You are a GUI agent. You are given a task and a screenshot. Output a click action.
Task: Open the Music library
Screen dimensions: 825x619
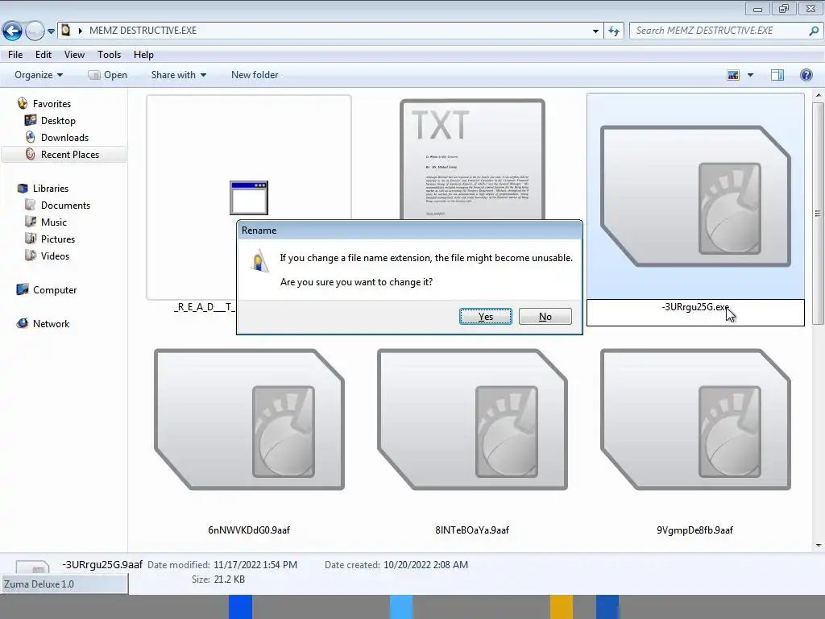click(x=54, y=222)
